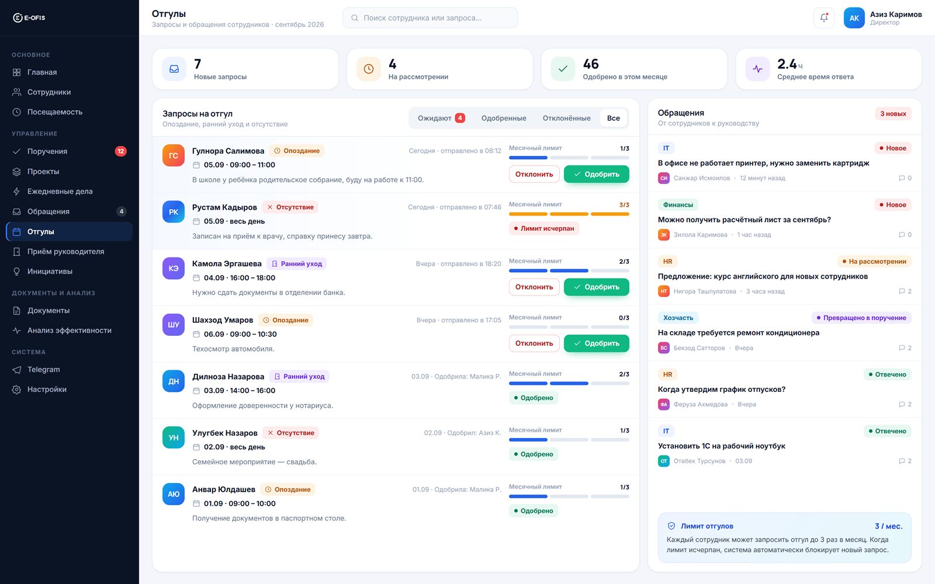Switch to the Ожидают tab

441,118
